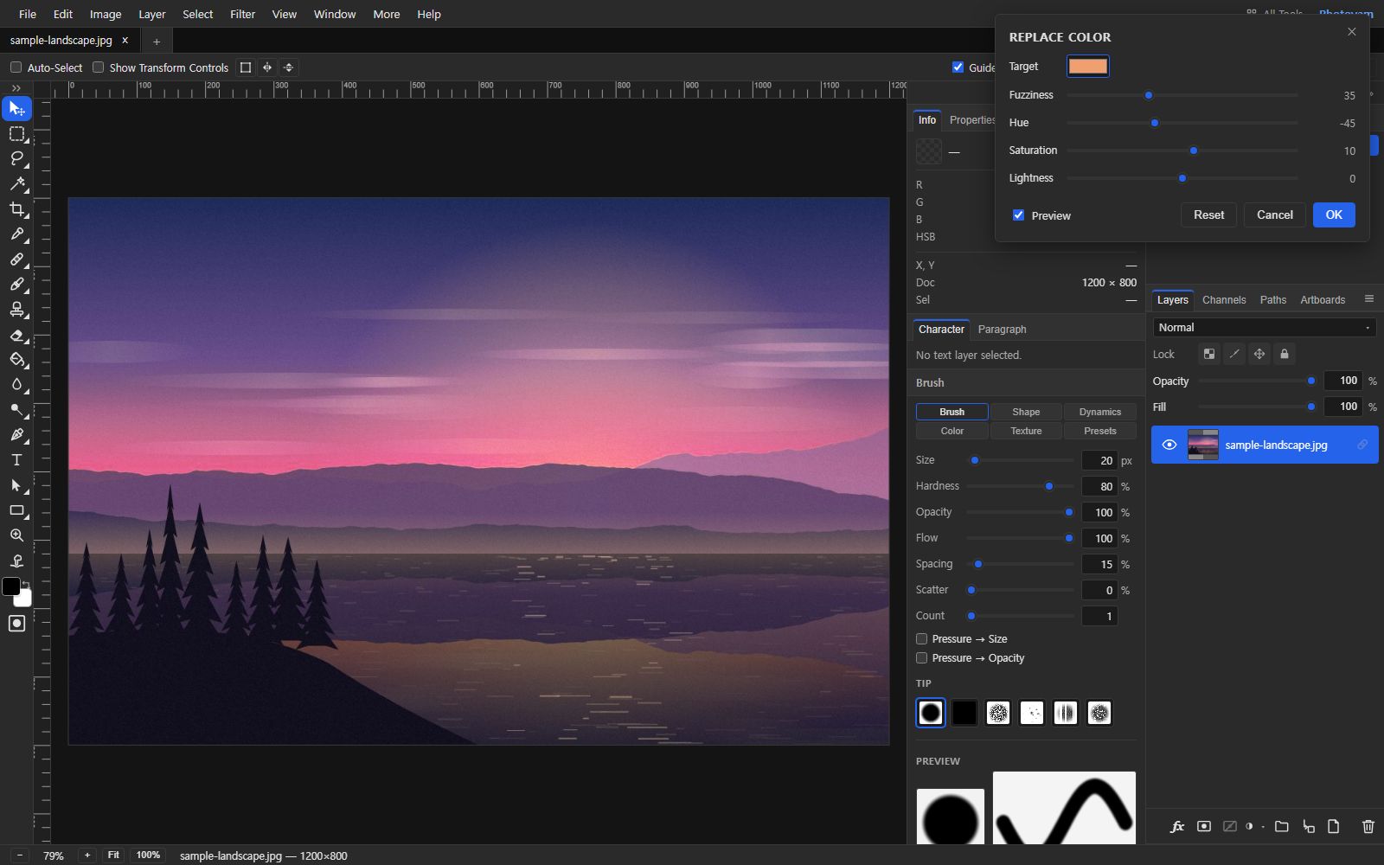Choose the Eraser tool
1384x865 pixels.
[16, 335]
